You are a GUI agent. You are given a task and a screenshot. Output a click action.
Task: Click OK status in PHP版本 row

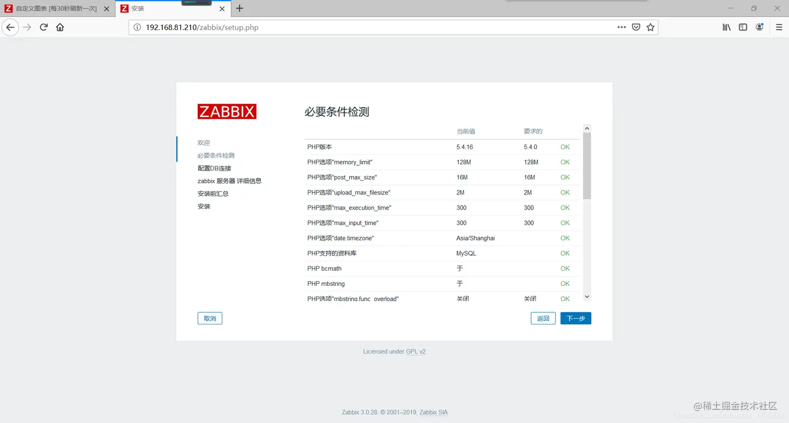coord(565,147)
